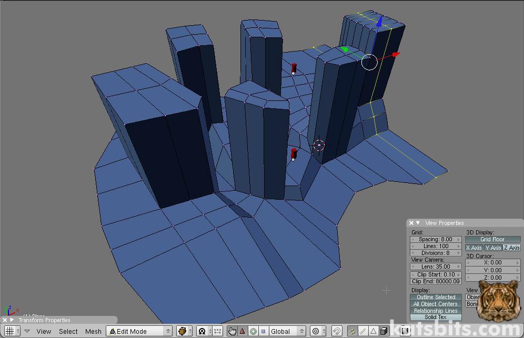Click the Divisions: 8 value
524x338 pixels.
tap(436, 253)
